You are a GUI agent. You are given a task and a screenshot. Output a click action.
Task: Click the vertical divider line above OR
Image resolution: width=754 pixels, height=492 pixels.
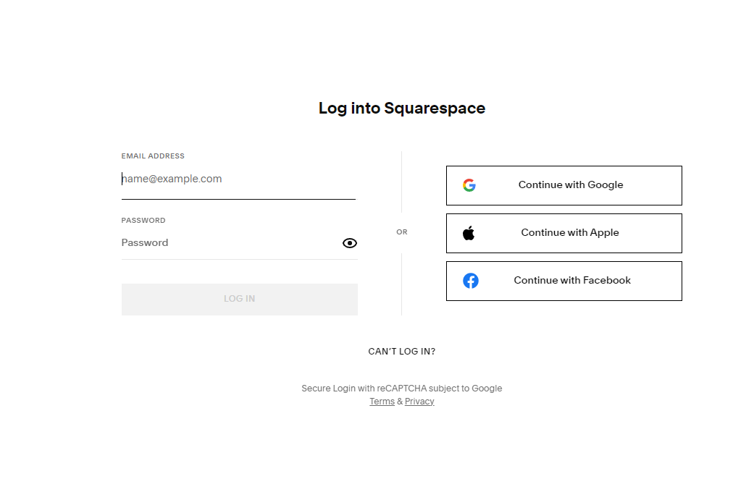coord(401,182)
